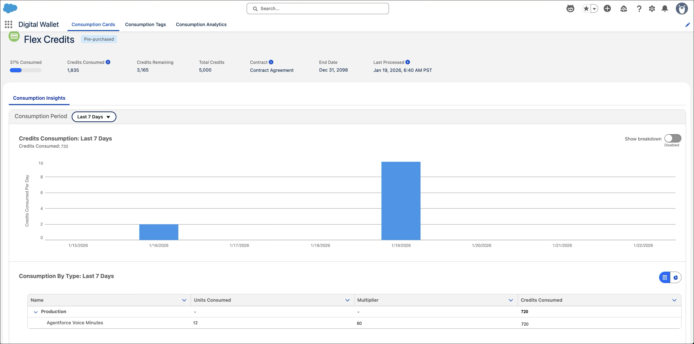Click the Total Credits value 5,000
This screenshot has height=344, width=694.
click(205, 70)
